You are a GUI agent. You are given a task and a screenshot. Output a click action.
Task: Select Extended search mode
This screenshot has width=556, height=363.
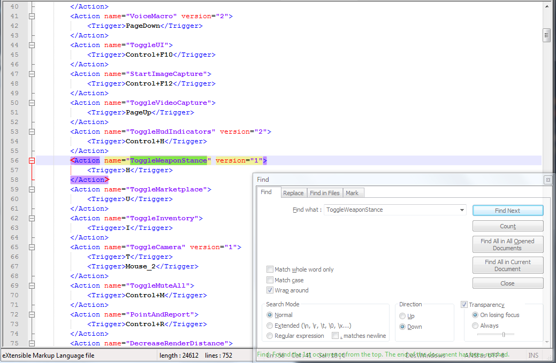270,326
